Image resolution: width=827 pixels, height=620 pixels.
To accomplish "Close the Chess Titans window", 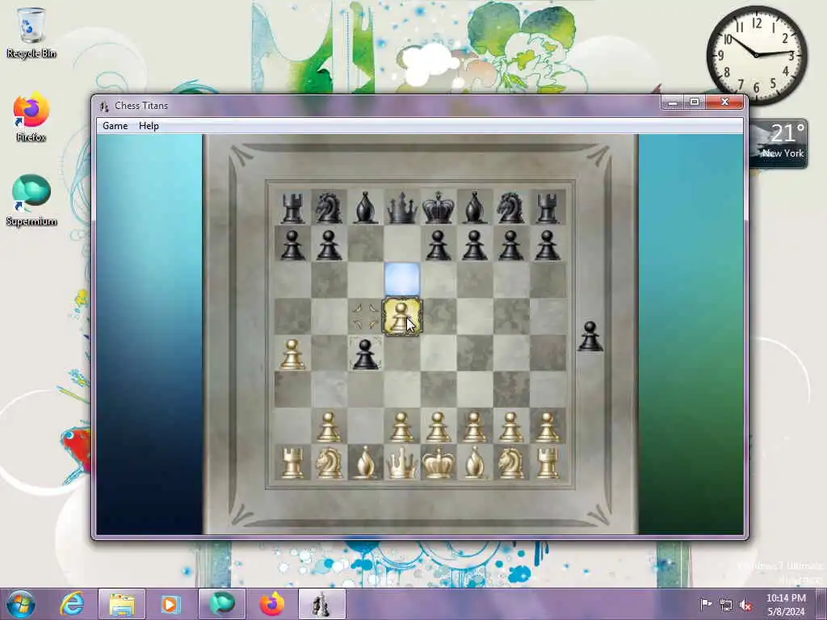I will 724,103.
